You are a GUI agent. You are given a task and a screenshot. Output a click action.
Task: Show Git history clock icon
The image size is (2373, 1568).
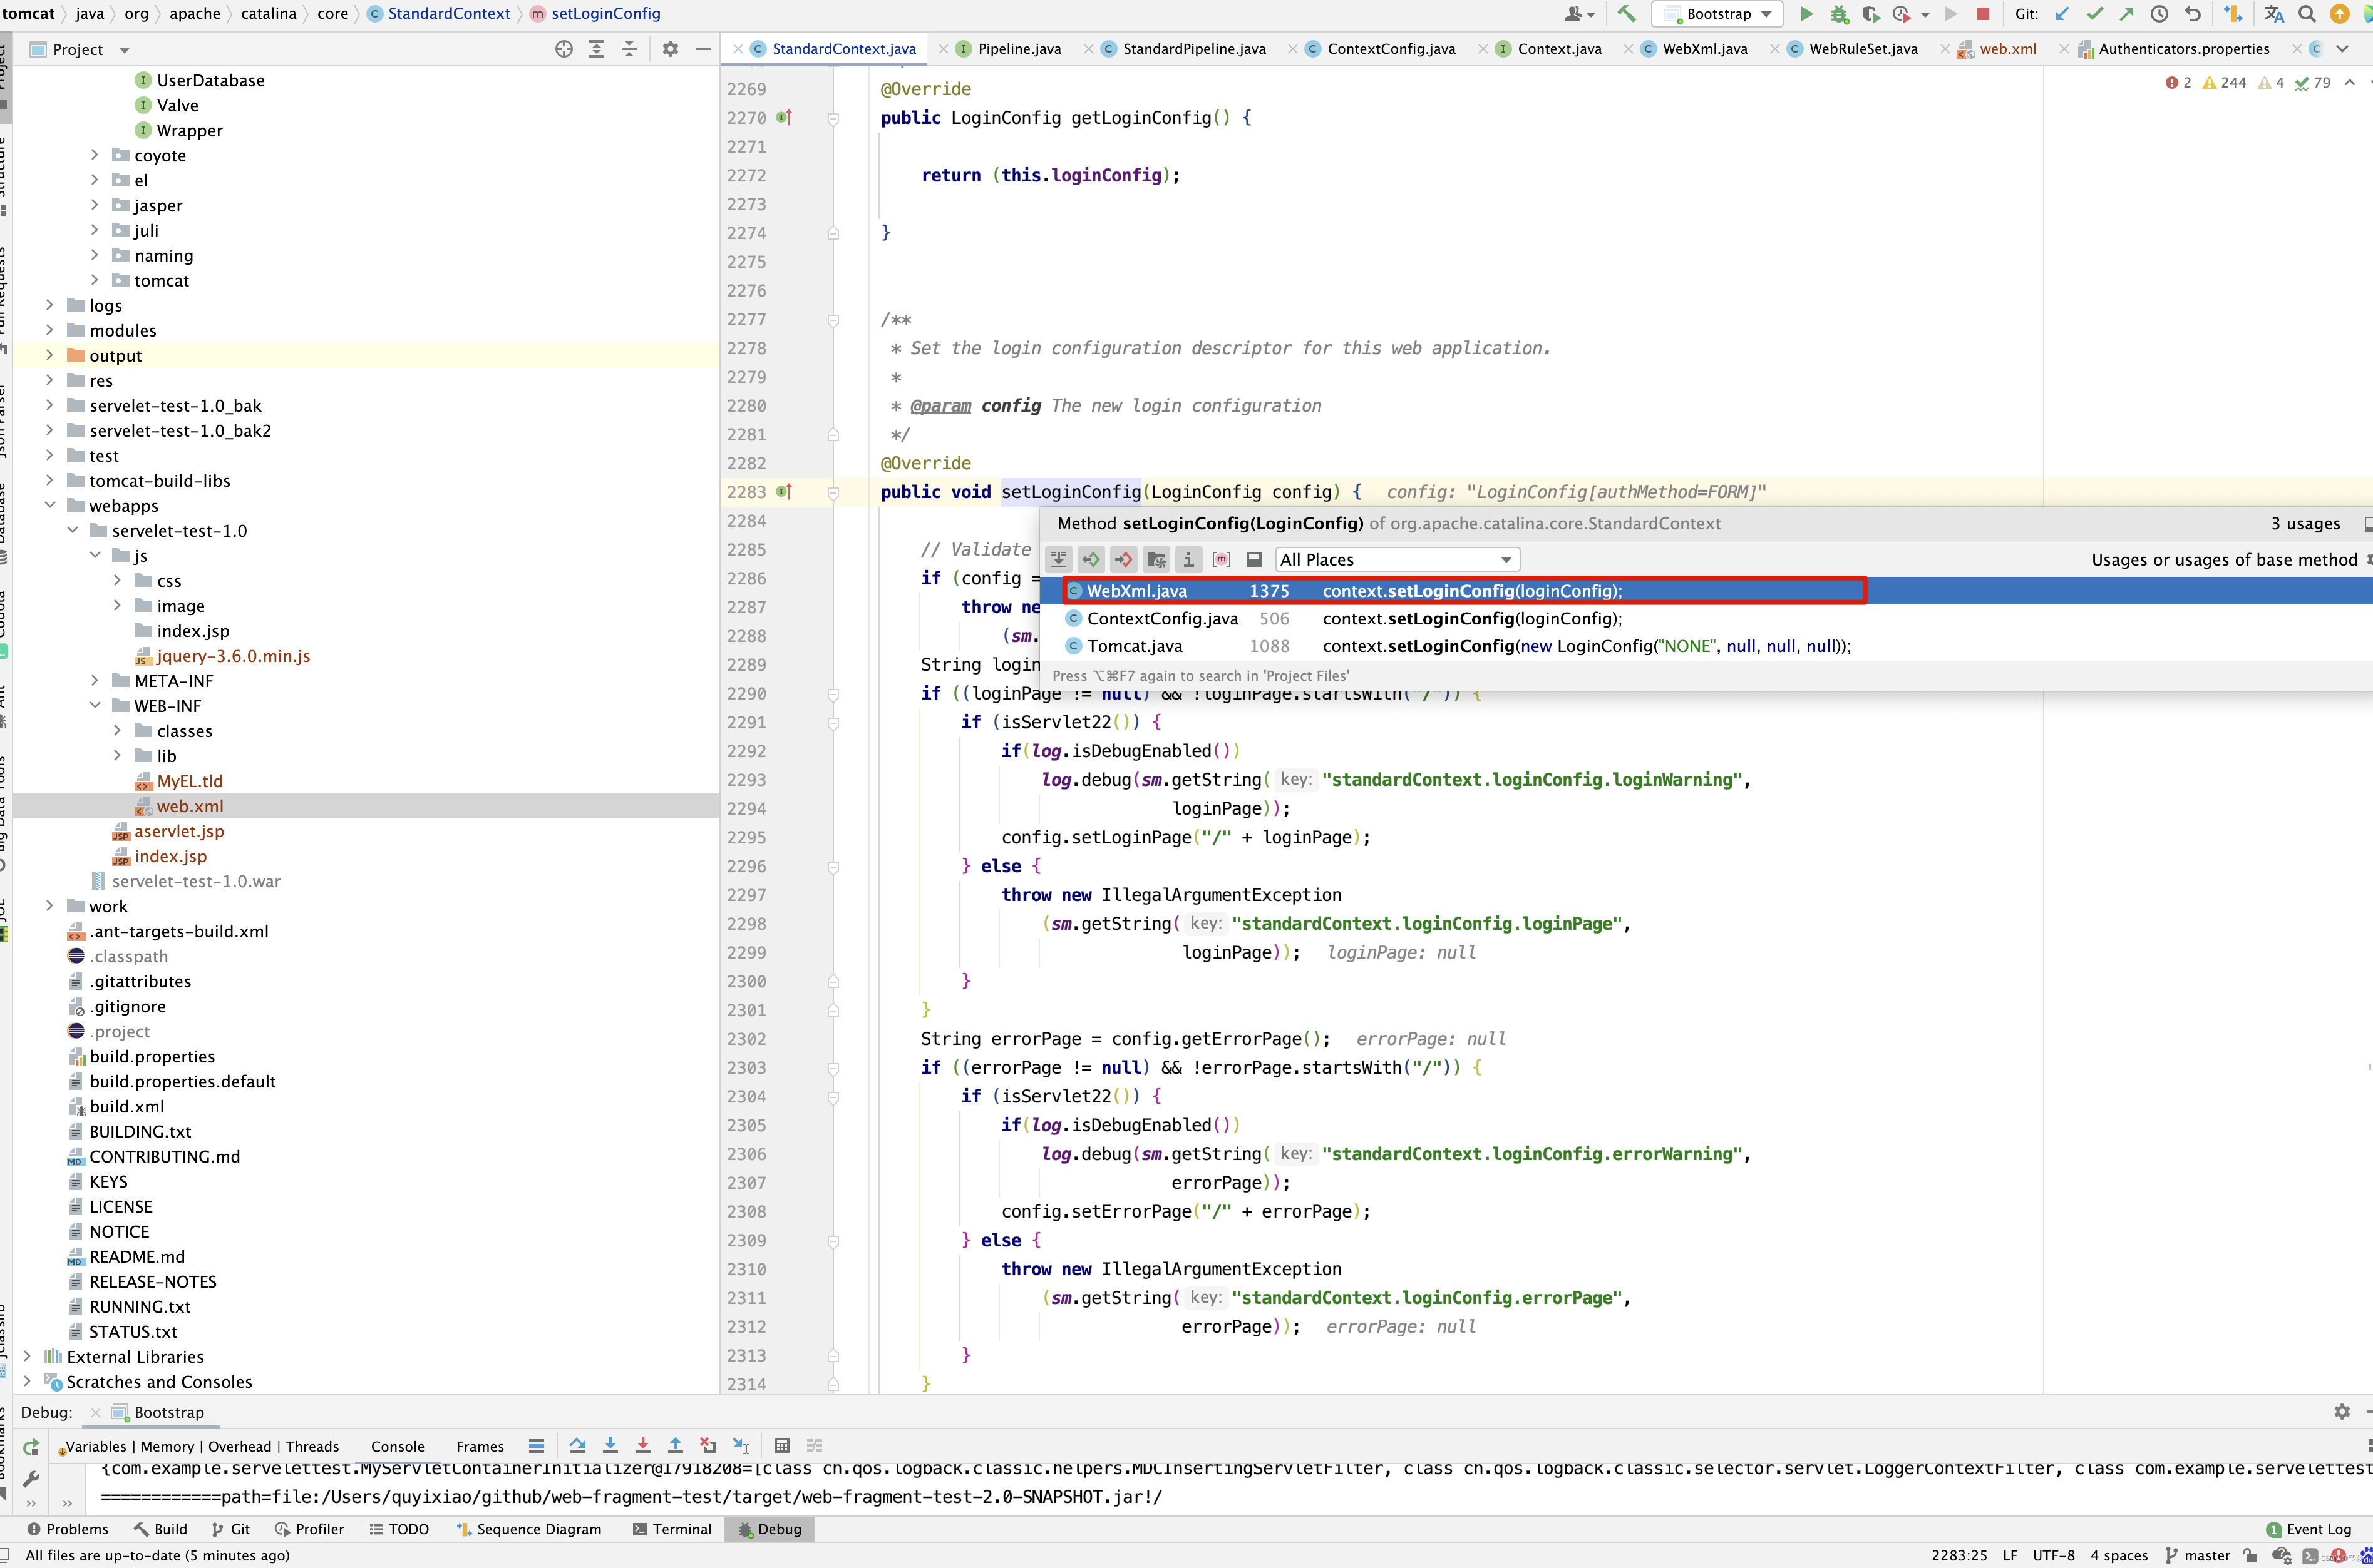[2160, 14]
